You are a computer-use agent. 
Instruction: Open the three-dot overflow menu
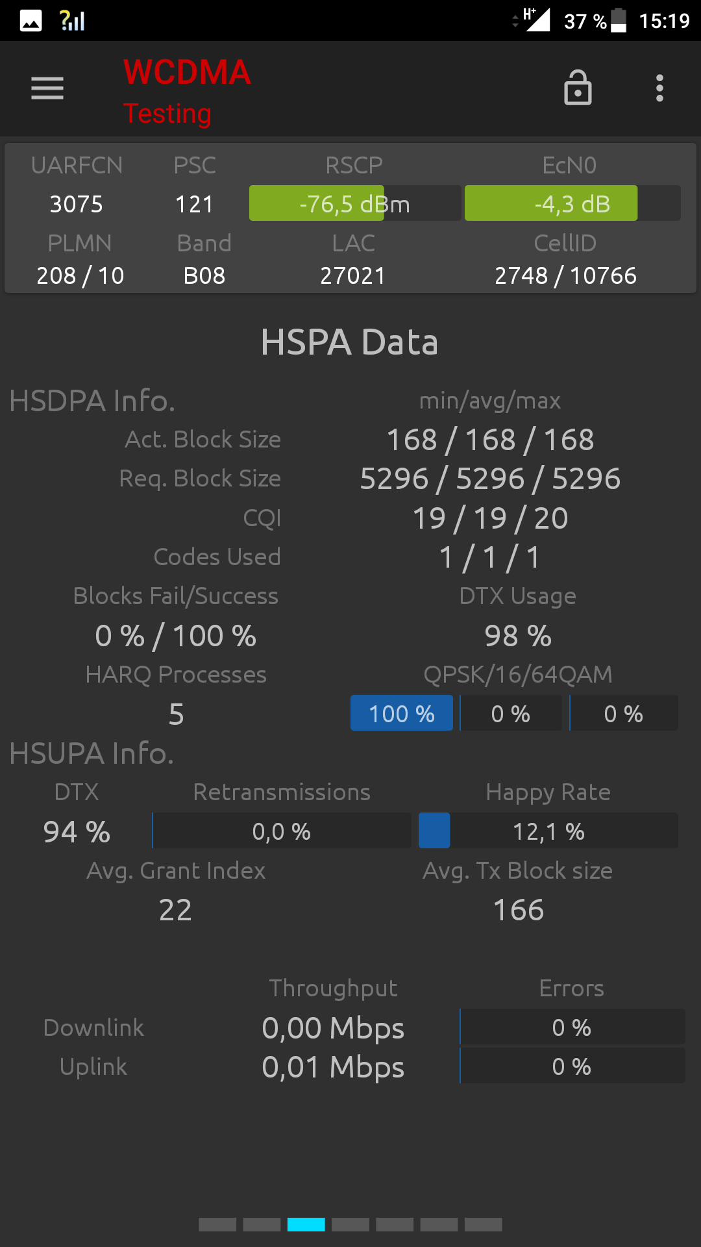click(659, 88)
